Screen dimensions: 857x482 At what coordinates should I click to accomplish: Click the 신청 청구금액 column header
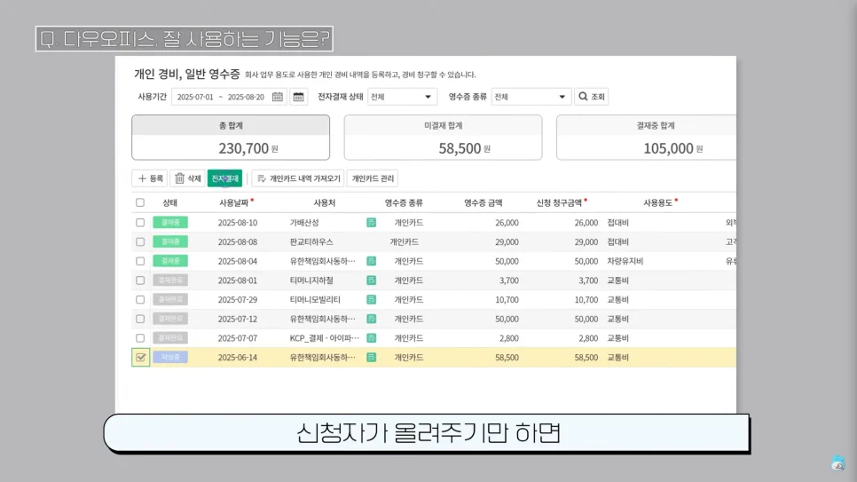[x=559, y=202]
